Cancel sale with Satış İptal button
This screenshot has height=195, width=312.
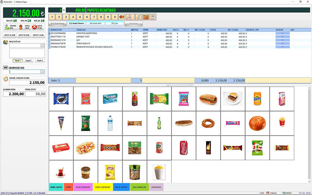coord(37,27)
